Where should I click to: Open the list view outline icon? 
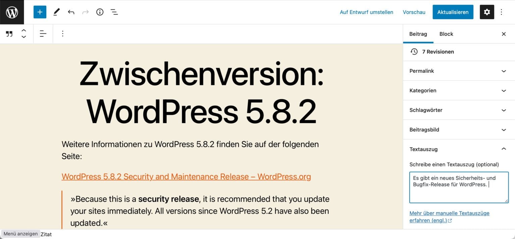(x=114, y=12)
